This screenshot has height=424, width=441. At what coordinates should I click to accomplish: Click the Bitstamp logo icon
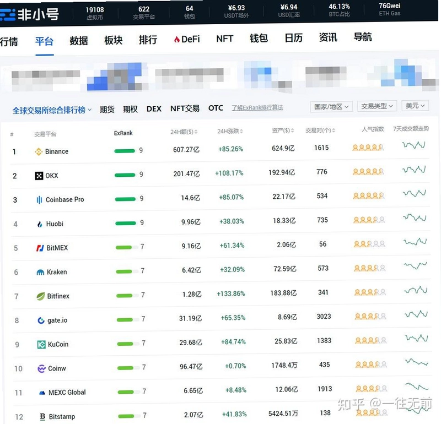[x=42, y=417]
